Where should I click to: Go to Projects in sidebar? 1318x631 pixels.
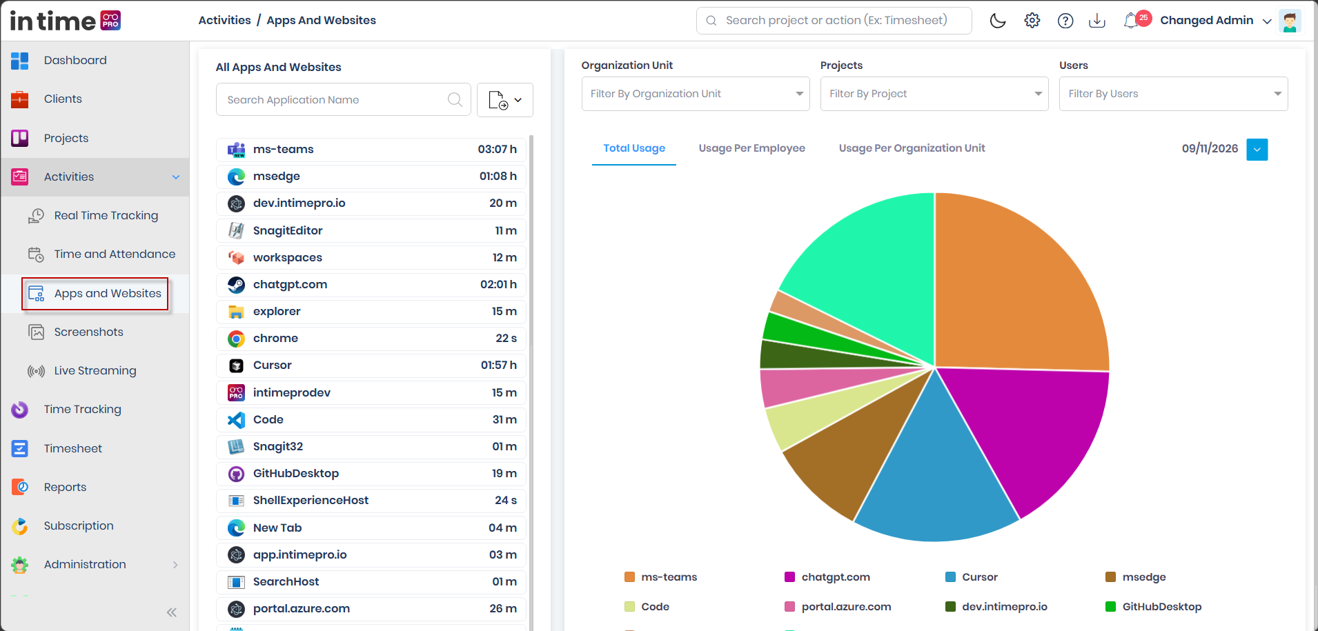[x=66, y=138]
